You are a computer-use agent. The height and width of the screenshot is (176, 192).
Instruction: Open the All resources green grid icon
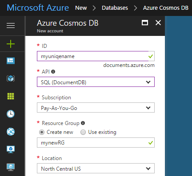tap(11, 96)
